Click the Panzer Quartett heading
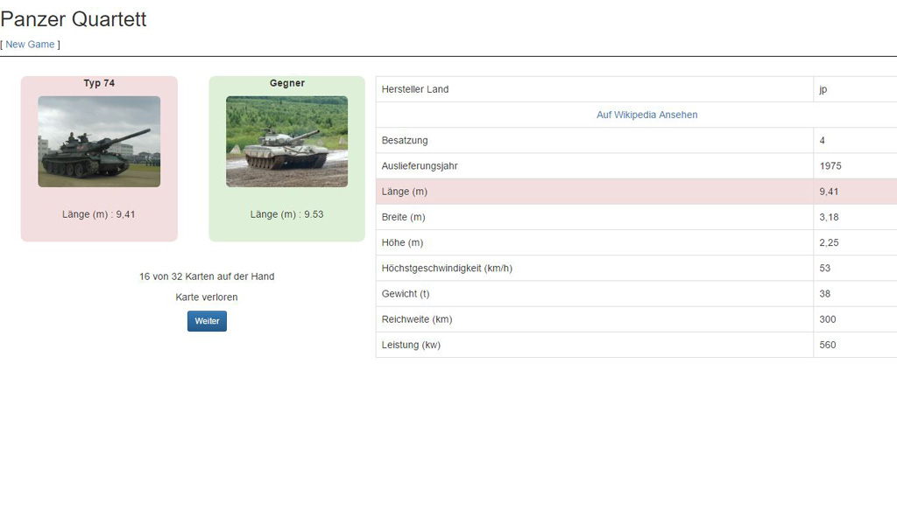This screenshot has width=897, height=525. pyautogui.click(x=74, y=19)
